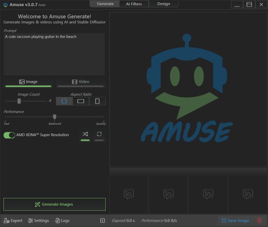Select the first empty image thumbnail slot
The height and width of the screenshot is (227, 268).
point(129,194)
